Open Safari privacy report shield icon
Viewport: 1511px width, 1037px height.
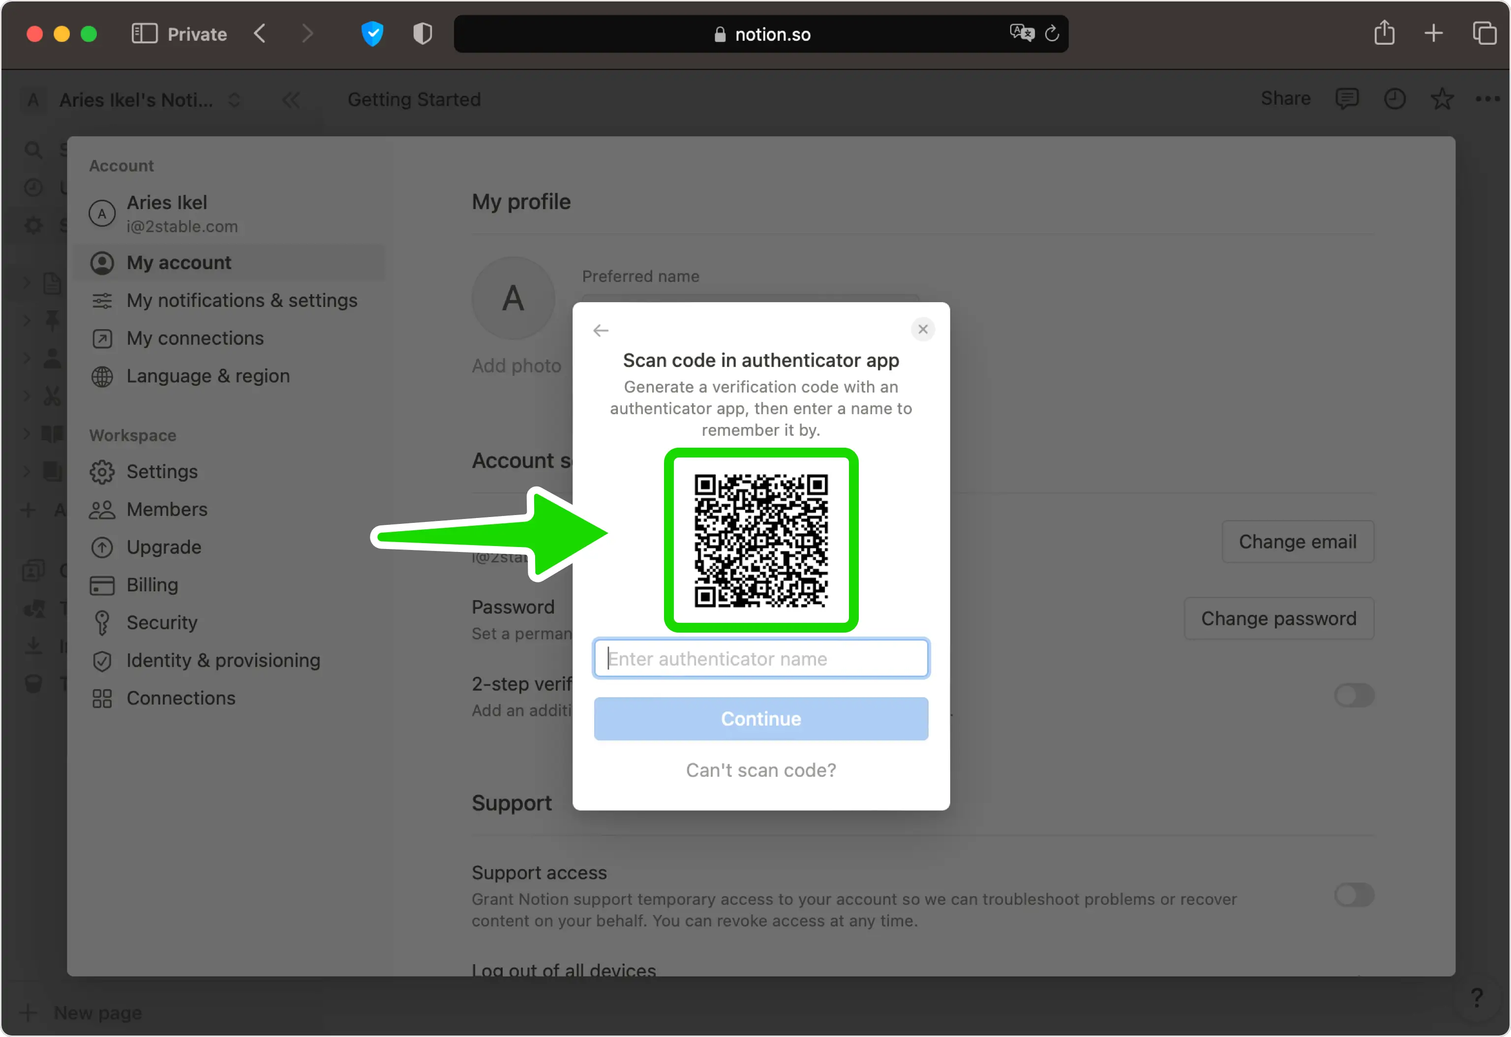tap(423, 34)
